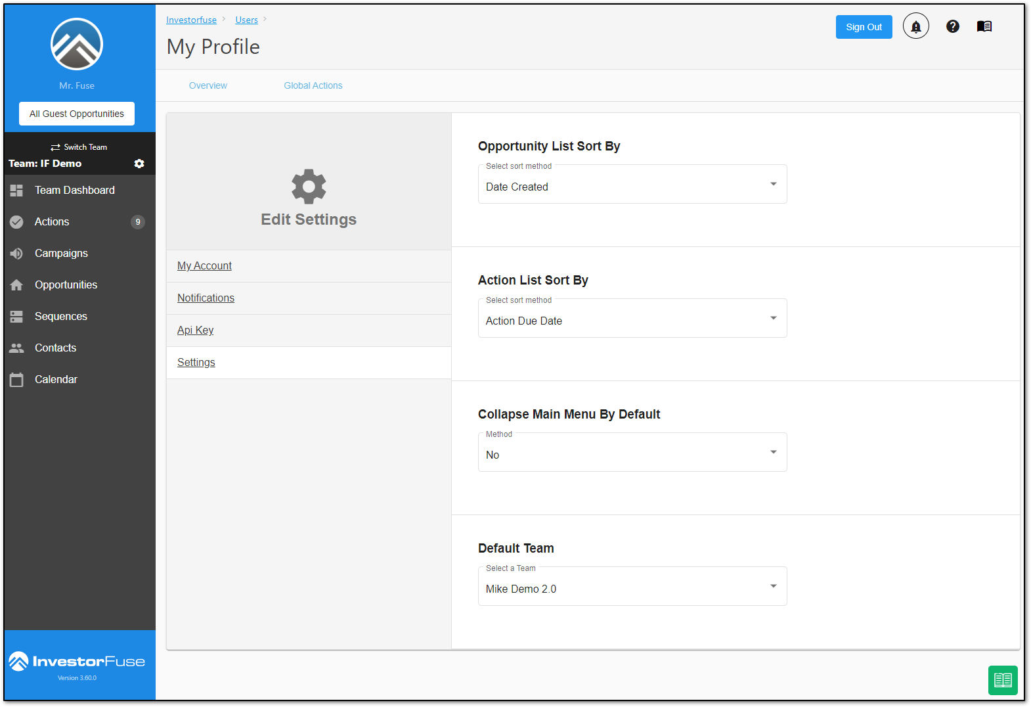Switch to the Overview tab
This screenshot has height=707, width=1031.
208,85
